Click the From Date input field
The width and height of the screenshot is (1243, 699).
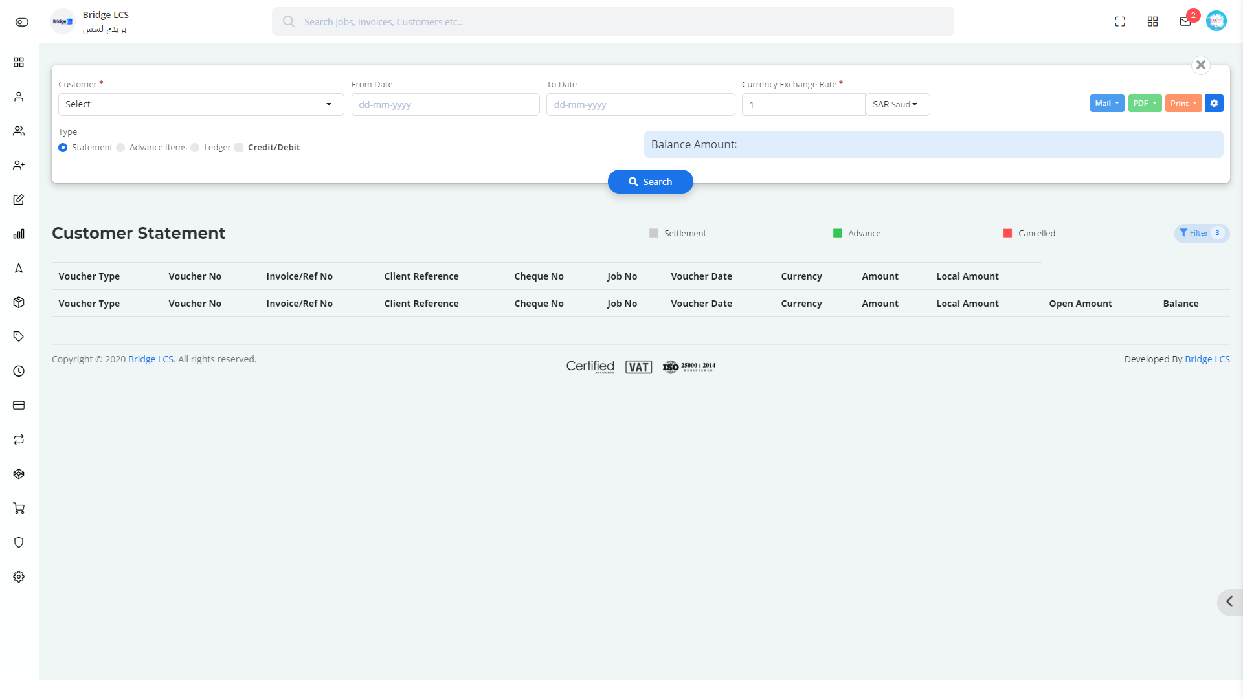(445, 104)
